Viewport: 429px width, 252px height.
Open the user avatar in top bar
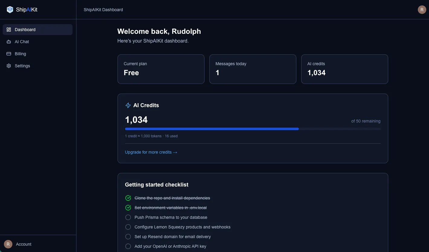422,10
